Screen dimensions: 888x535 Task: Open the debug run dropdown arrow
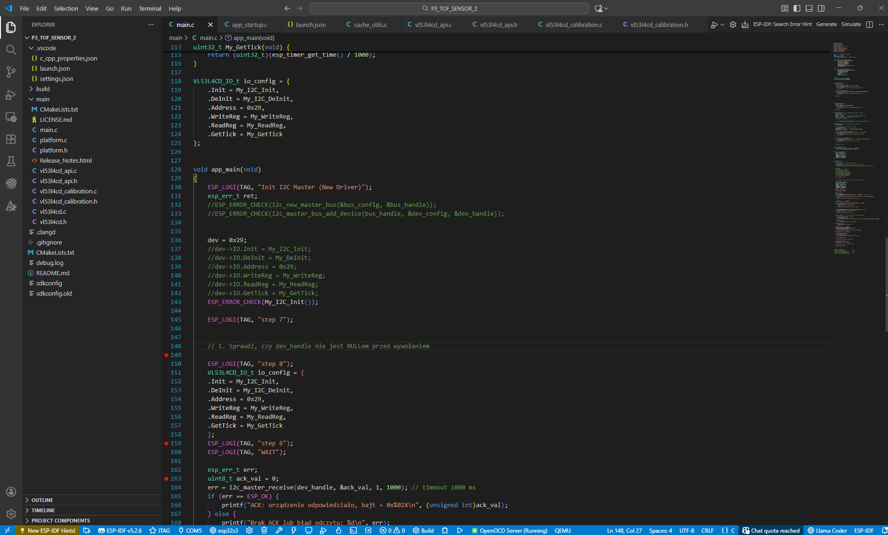[x=722, y=25]
